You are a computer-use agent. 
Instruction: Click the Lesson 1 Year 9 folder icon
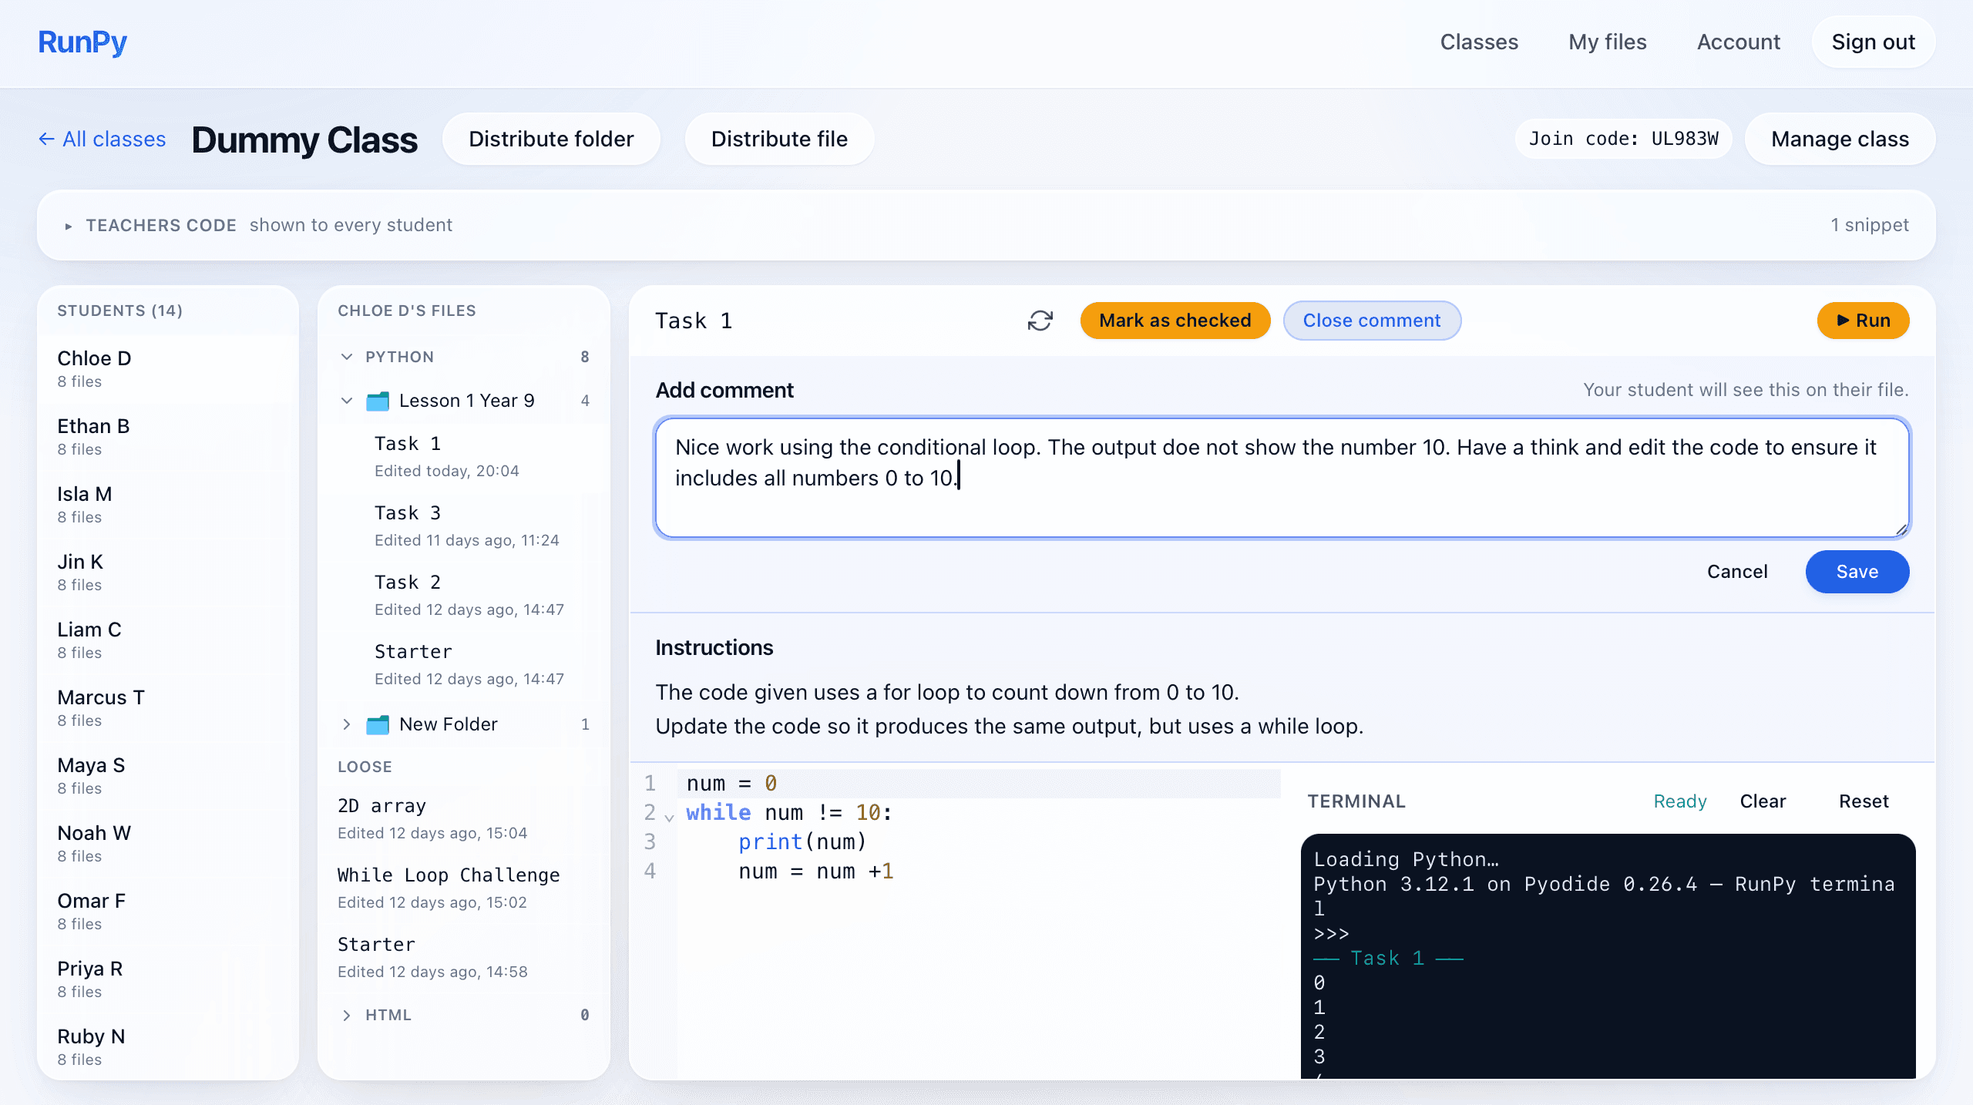coord(378,401)
